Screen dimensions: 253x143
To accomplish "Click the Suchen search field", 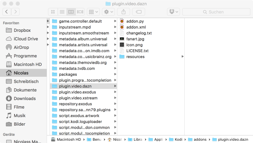I will (x=216, y=12).
